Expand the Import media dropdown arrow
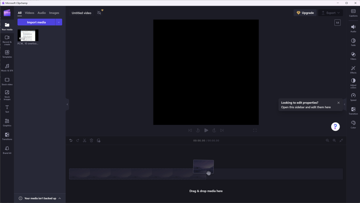The height and width of the screenshot is (203, 360). [x=59, y=22]
